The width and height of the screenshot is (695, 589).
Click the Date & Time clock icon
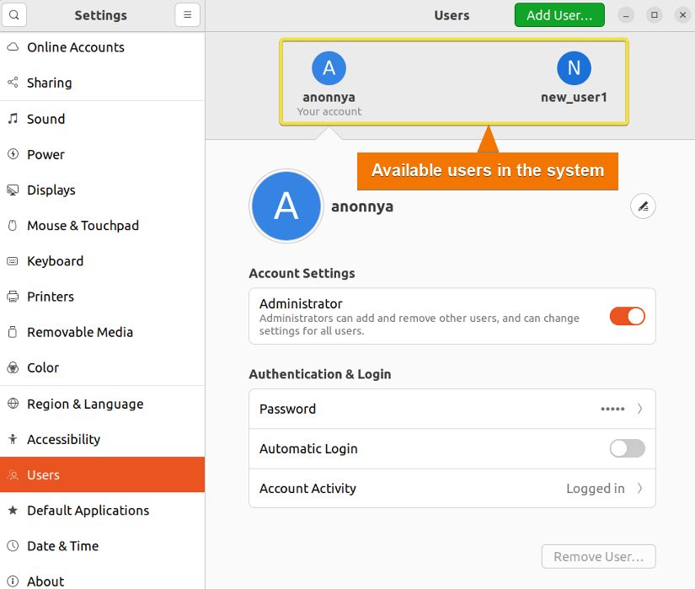[x=13, y=545]
